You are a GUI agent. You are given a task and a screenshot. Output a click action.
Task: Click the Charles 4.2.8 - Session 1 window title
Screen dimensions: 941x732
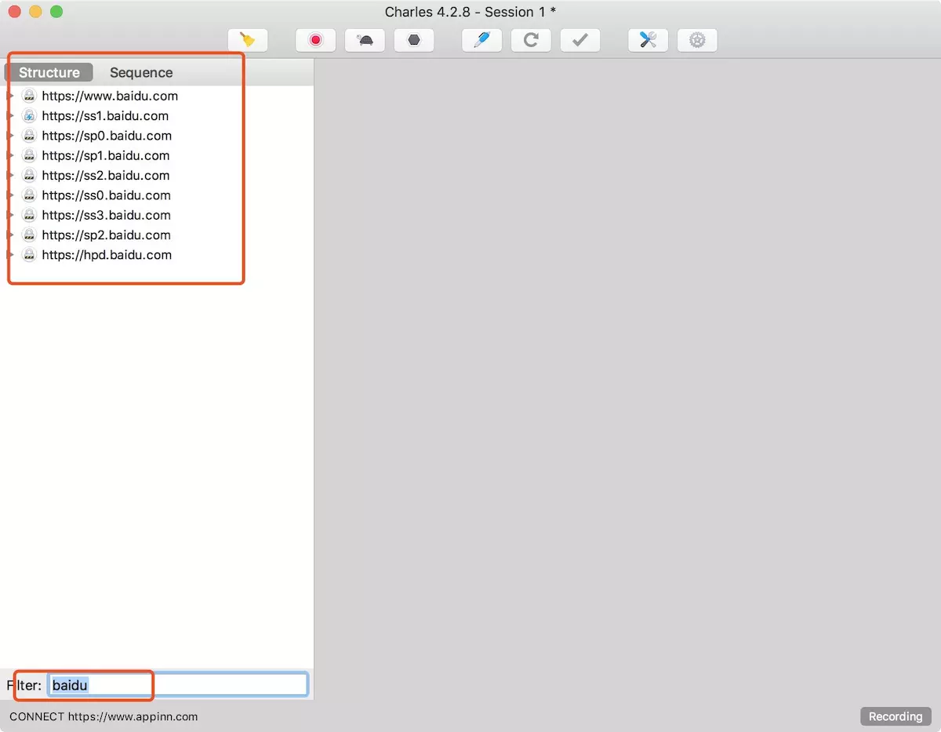click(x=470, y=12)
